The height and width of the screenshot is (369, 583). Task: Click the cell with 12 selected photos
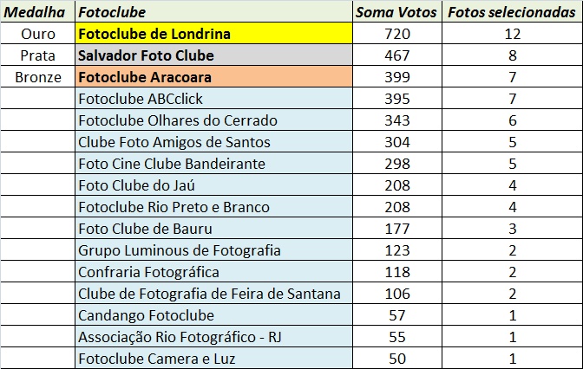513,34
